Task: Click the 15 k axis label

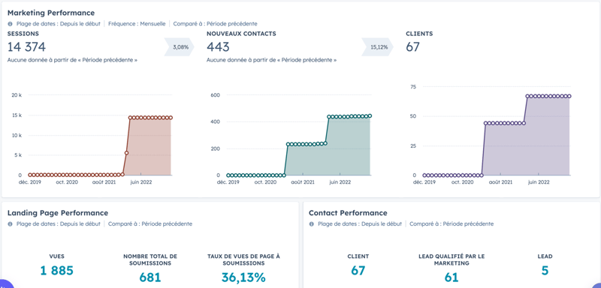Action: coord(17,115)
